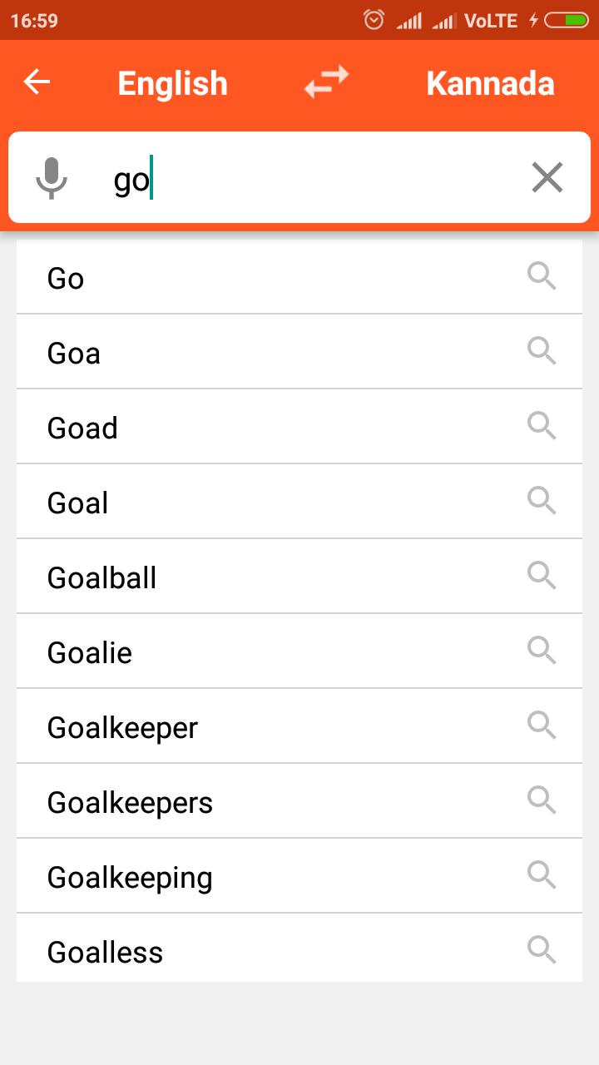Choose the suggestion Goalie
Viewport: 599px width, 1065px height.
tap(299, 651)
